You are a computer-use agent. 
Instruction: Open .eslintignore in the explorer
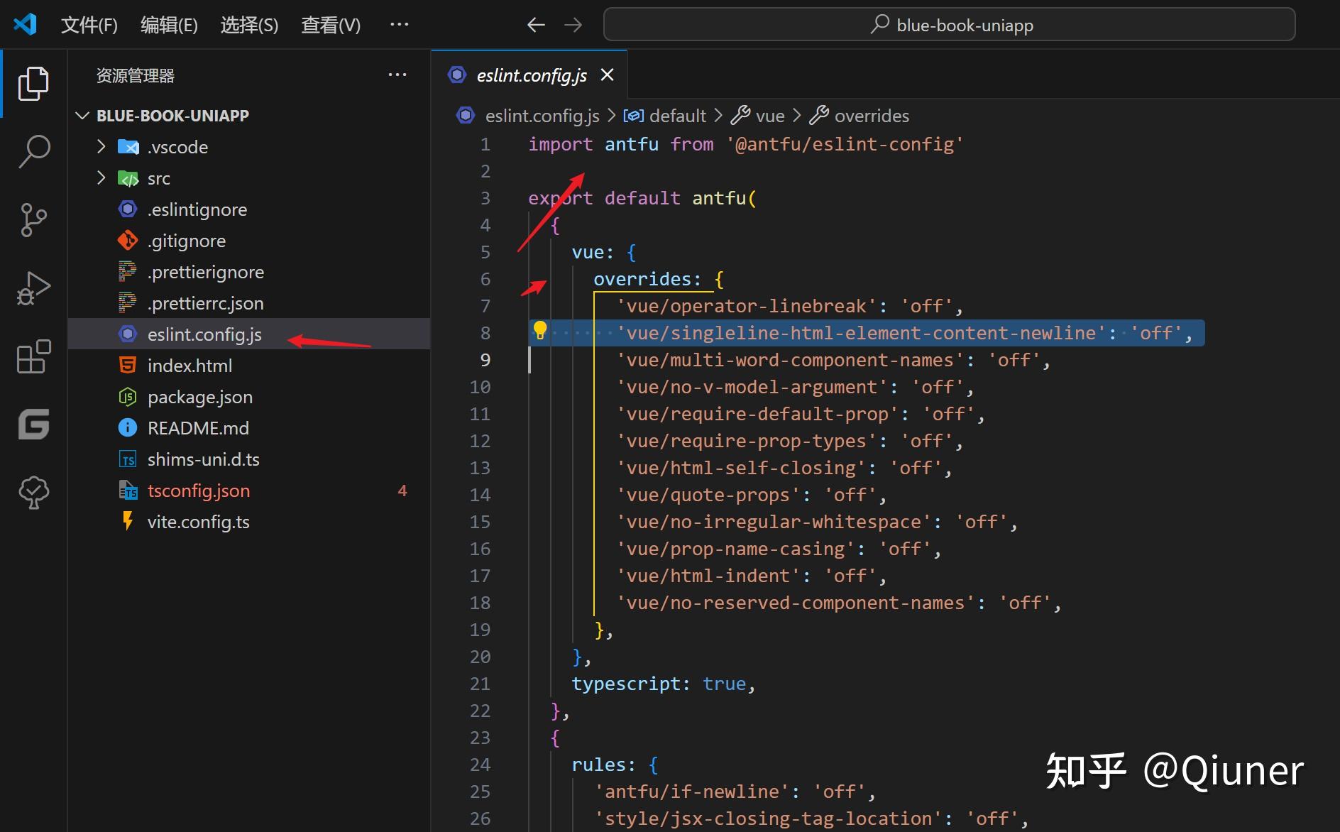point(249,209)
